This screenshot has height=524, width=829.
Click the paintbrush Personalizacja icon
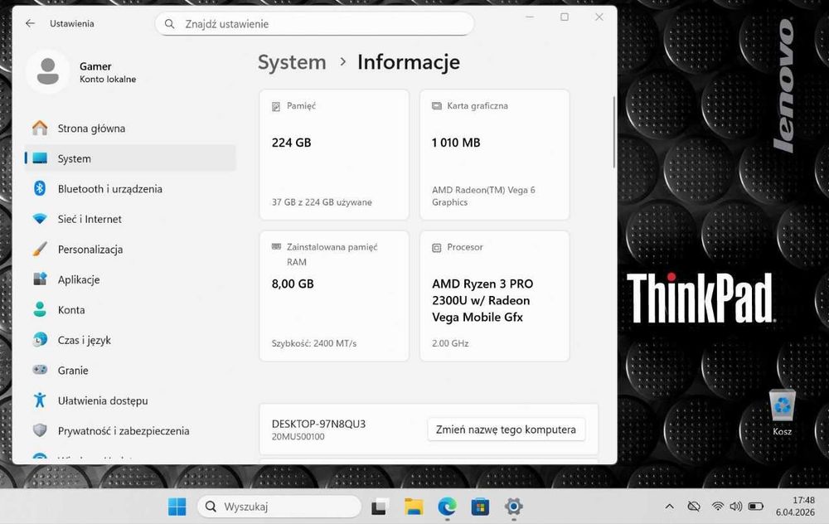point(40,249)
